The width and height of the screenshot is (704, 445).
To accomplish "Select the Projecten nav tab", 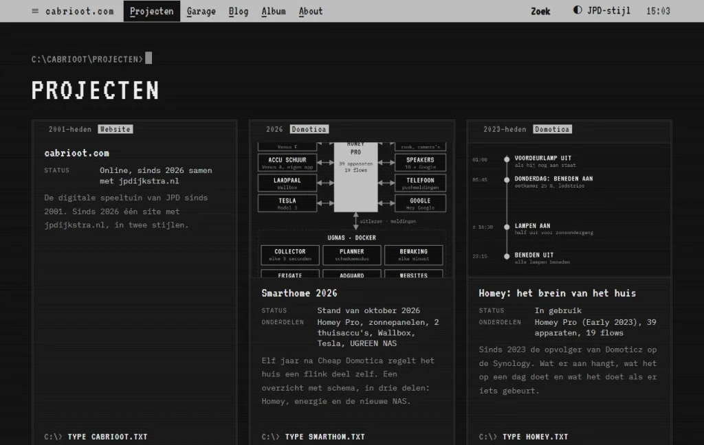I will click(152, 11).
